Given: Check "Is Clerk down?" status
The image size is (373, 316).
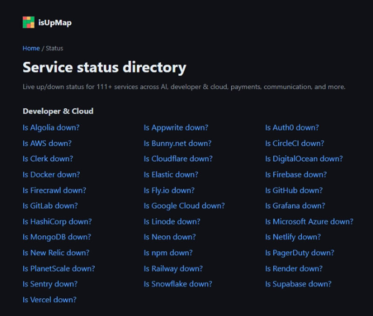Looking at the screenshot, I should pyautogui.click(x=48, y=159).
